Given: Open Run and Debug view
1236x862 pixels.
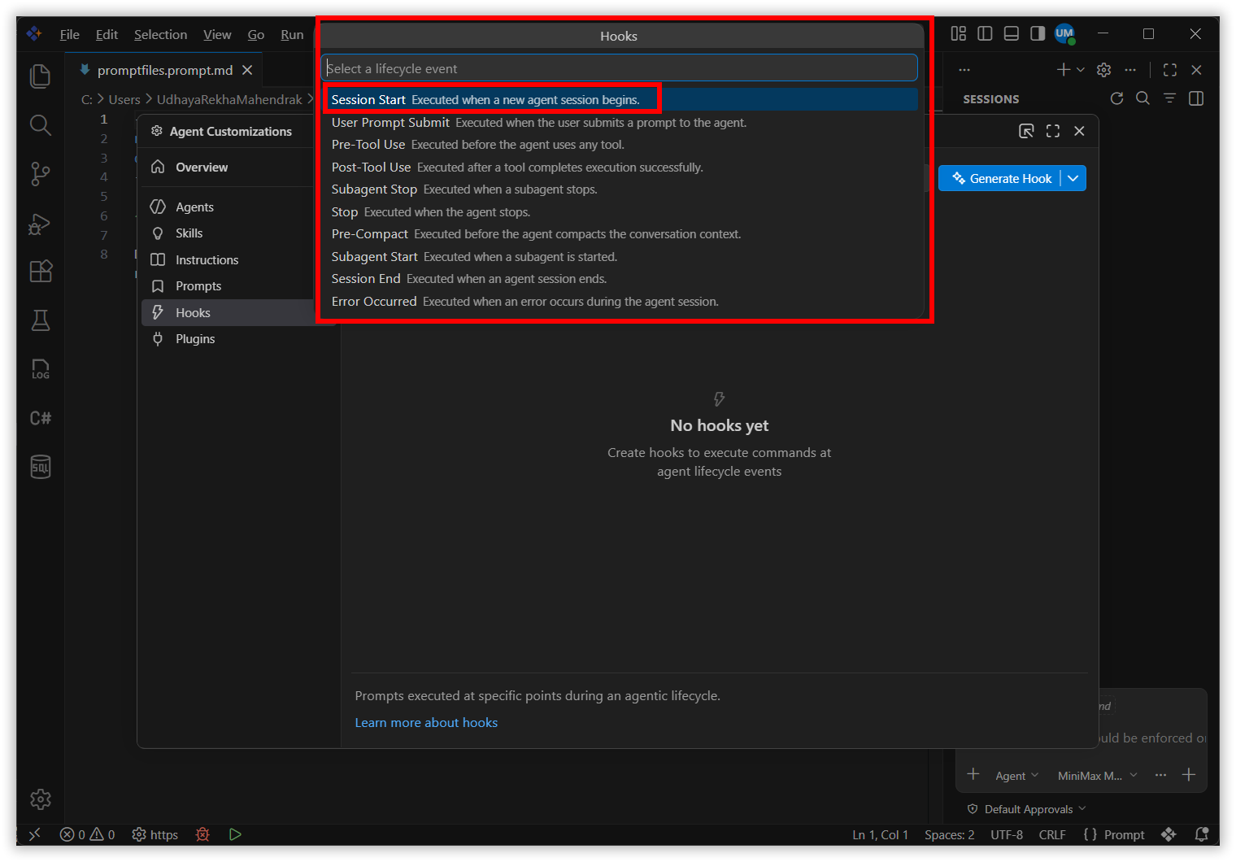Looking at the screenshot, I should click(40, 223).
